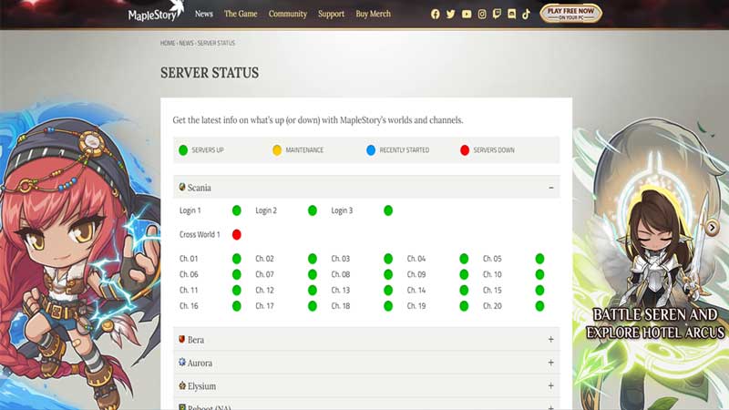Click the Ch. 08 label
This screenshot has height=410, width=729.
340,274
